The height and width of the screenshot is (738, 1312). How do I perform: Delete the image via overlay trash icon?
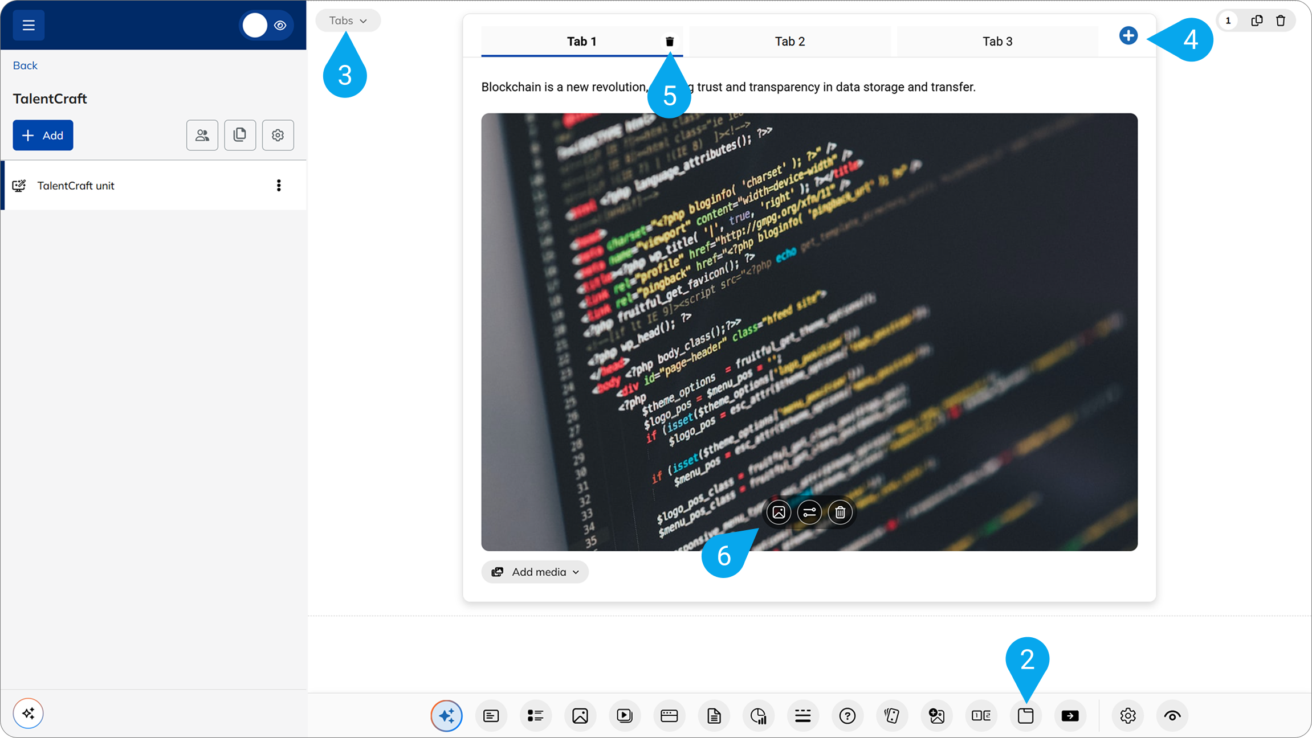tap(840, 512)
